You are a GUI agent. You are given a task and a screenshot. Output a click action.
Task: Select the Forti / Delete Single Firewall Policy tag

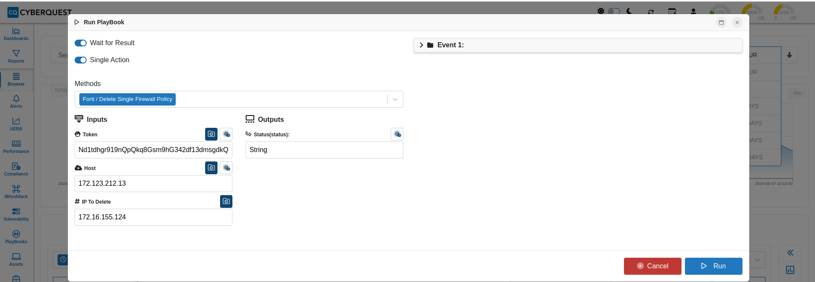coord(128,99)
